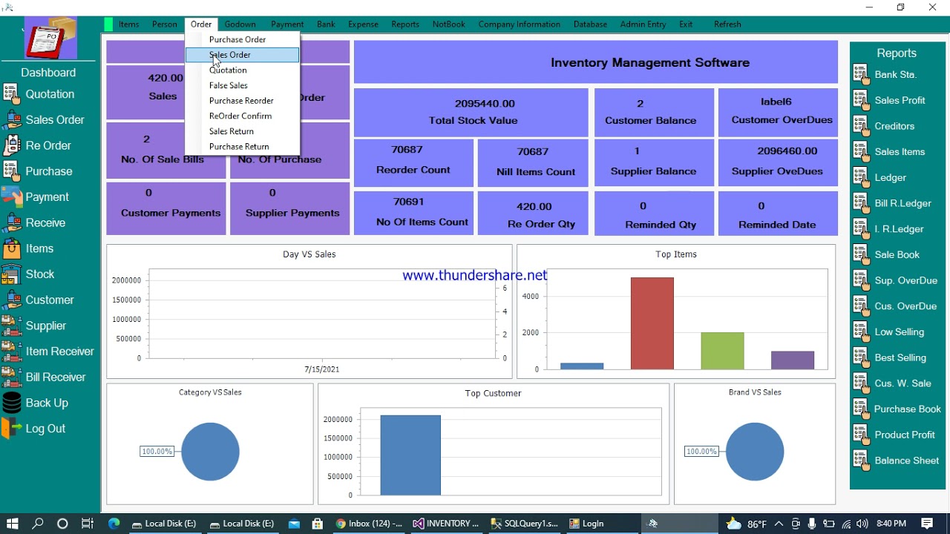Viewport: 950px width, 534px height.
Task: Open the Best Selling report icon
Action: 861,357
